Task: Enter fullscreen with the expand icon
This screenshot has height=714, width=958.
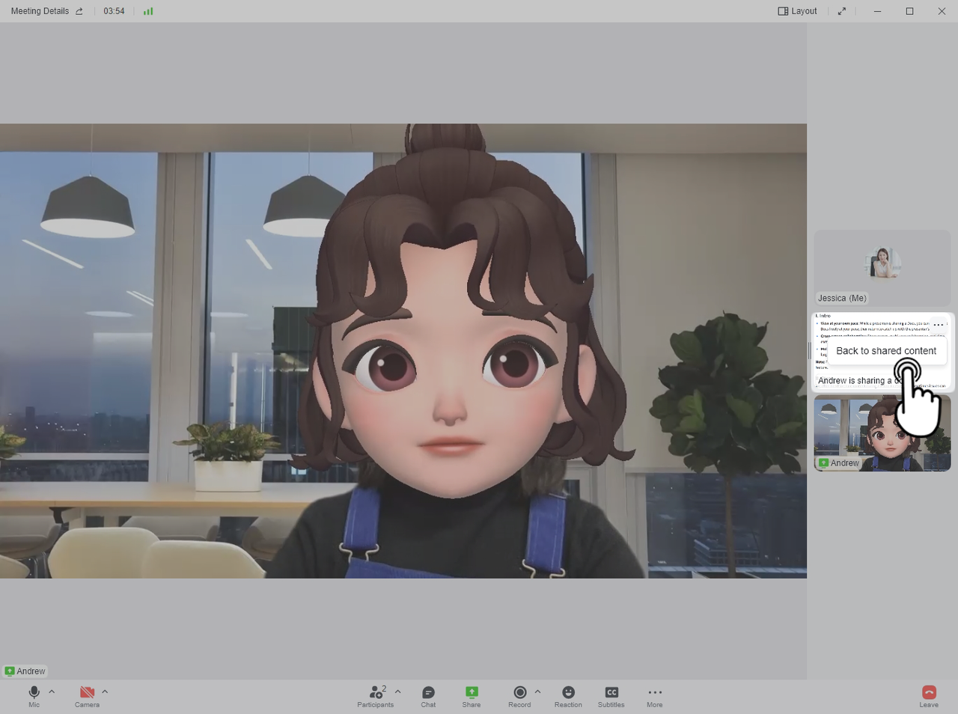Action: (x=841, y=10)
